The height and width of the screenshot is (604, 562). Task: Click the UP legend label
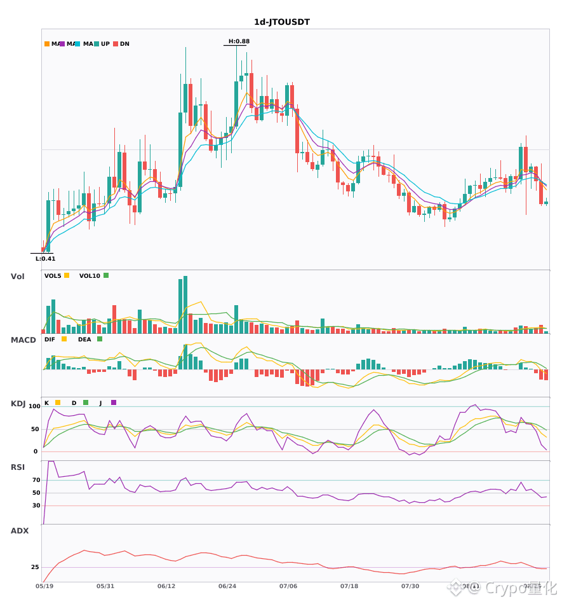(105, 44)
